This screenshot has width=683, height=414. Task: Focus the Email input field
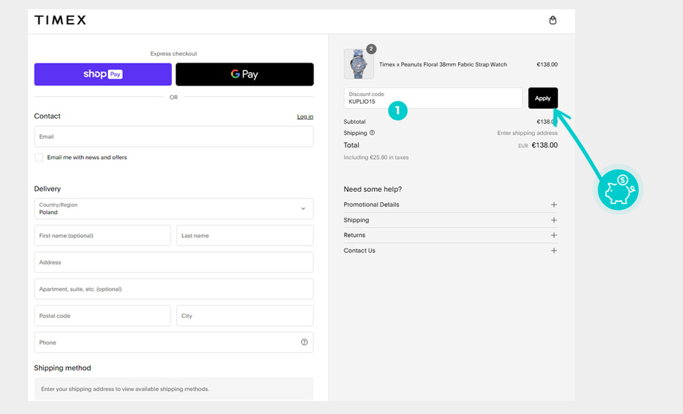174,137
